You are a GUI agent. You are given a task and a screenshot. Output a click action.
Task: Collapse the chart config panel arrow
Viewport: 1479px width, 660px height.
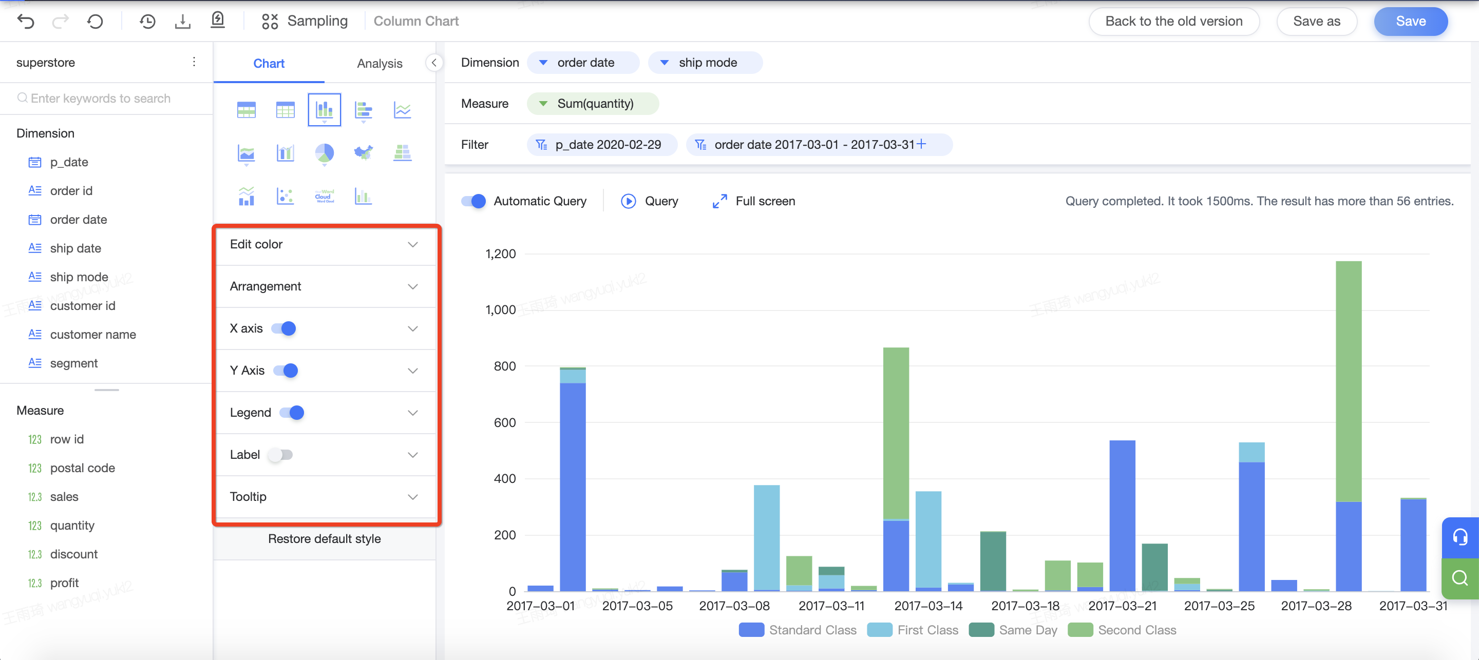pos(434,63)
